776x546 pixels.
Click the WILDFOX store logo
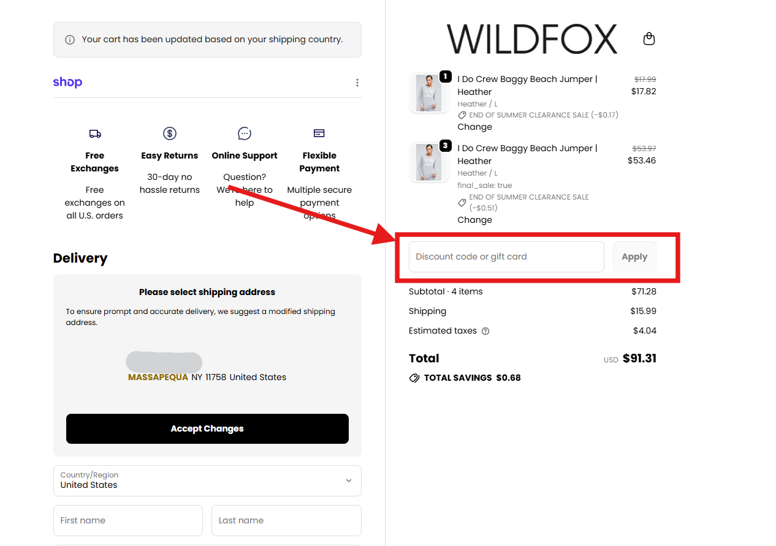click(x=531, y=39)
